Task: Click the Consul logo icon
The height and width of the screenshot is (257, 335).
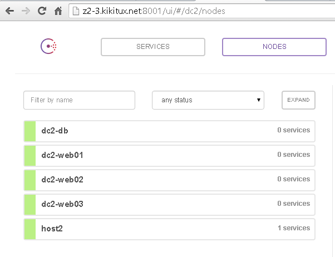Action: [48, 46]
